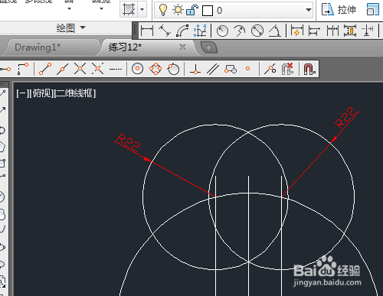
Task: Choose the Node object snap
Action: pyautogui.click(x=247, y=69)
